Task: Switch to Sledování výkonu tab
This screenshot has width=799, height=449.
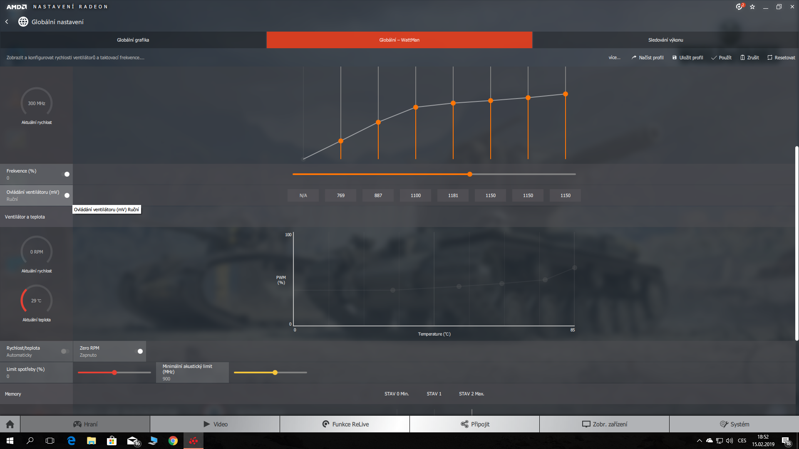Action: pyautogui.click(x=665, y=40)
